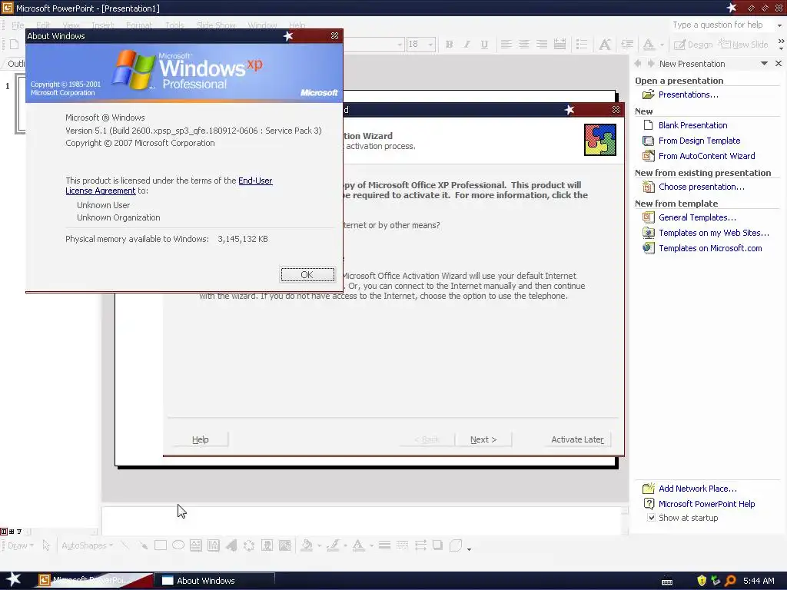Create a Blank Presentation from task pane
The image size is (787, 590).
(x=692, y=125)
